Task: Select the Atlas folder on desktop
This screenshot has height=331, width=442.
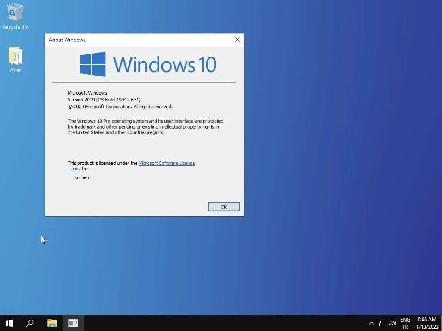Action: [x=16, y=60]
